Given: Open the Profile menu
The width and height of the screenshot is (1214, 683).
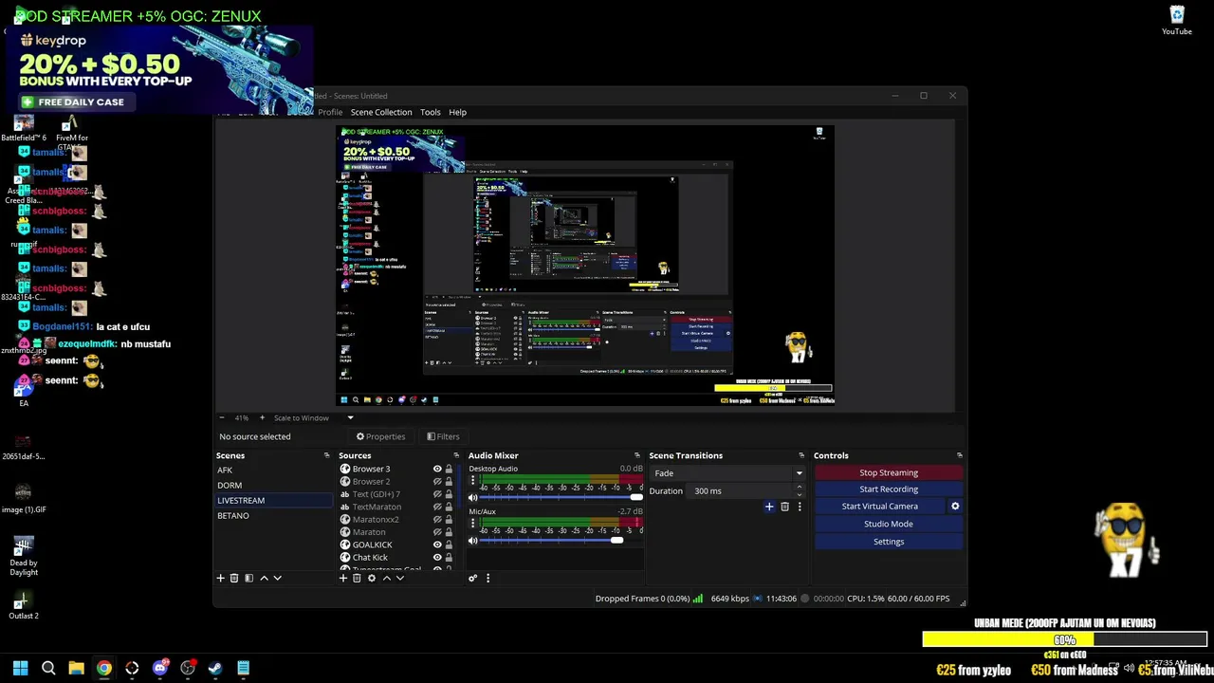Looking at the screenshot, I should coord(330,112).
